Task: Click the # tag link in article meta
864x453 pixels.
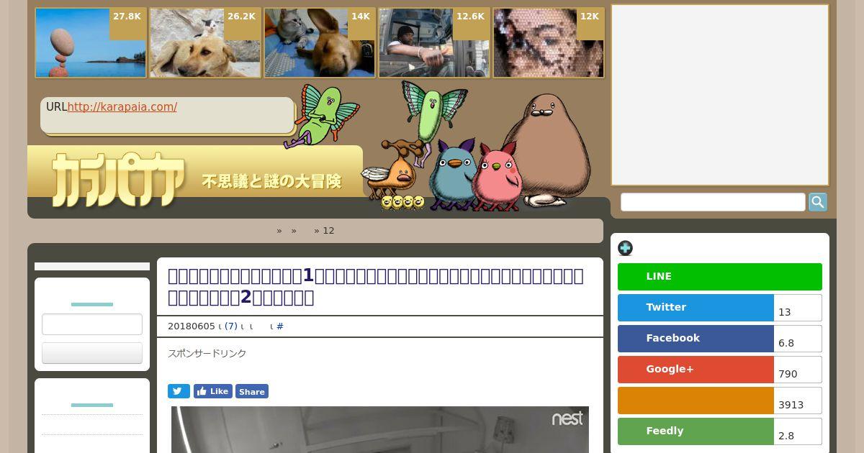Action: 280,326
